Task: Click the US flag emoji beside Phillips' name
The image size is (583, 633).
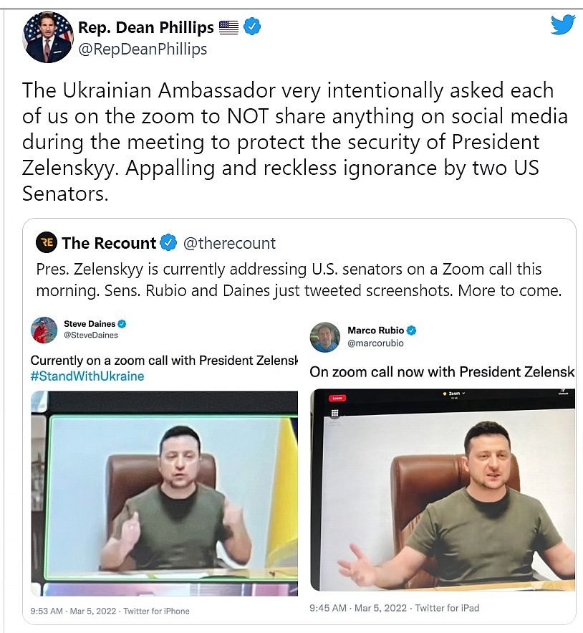Action: 228,27
